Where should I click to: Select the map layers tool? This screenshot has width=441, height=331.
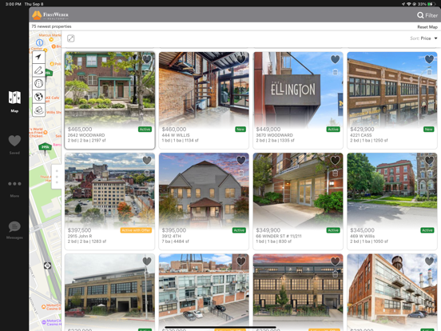pyautogui.click(x=39, y=110)
